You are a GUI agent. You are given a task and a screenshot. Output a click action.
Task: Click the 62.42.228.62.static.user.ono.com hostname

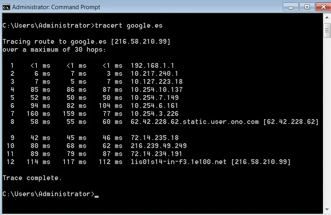tap(194, 122)
